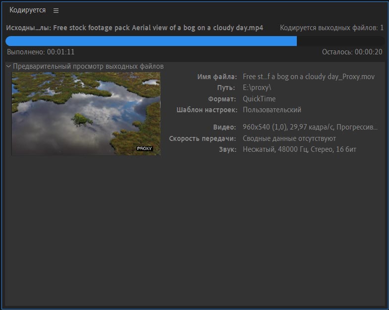
Task: Open the Кодируется panel hamburger menu
Action: tap(56, 10)
